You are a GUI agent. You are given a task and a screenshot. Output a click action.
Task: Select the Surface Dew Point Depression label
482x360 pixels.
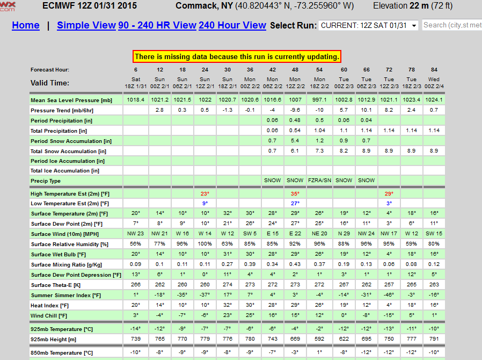(76, 275)
